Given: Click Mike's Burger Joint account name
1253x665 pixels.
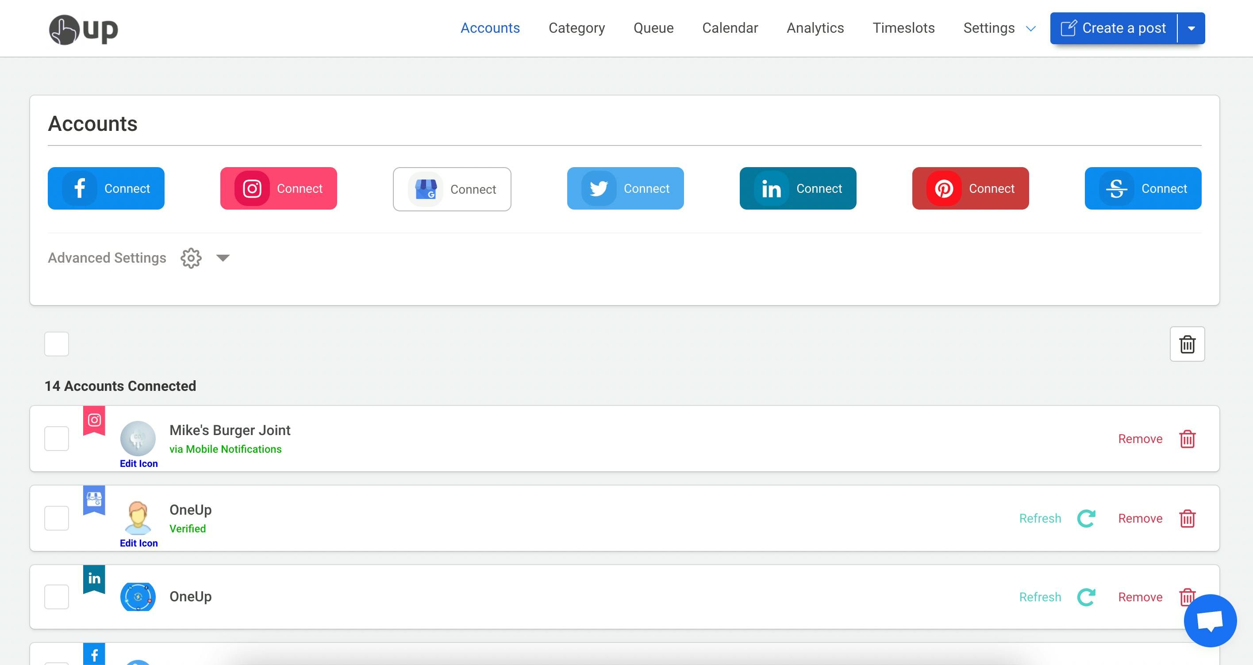Looking at the screenshot, I should (x=230, y=430).
